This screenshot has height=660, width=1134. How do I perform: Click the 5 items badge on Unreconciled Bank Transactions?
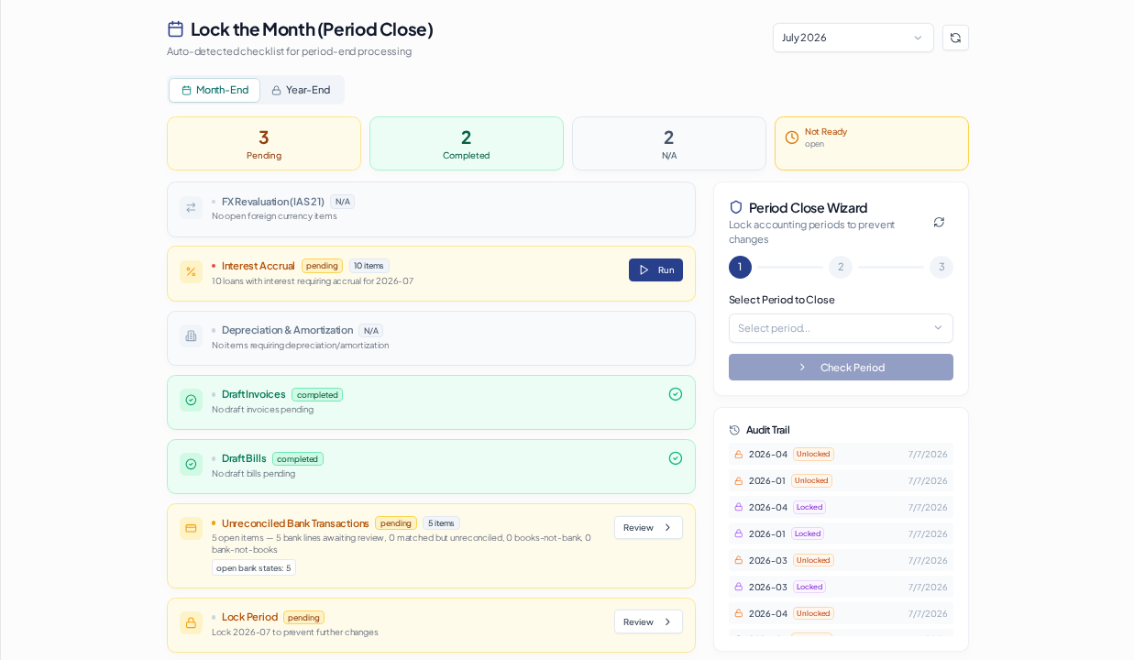pos(441,523)
